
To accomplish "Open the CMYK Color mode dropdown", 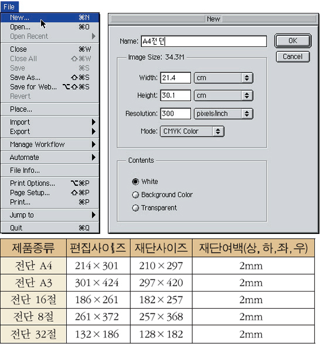I will (x=192, y=132).
